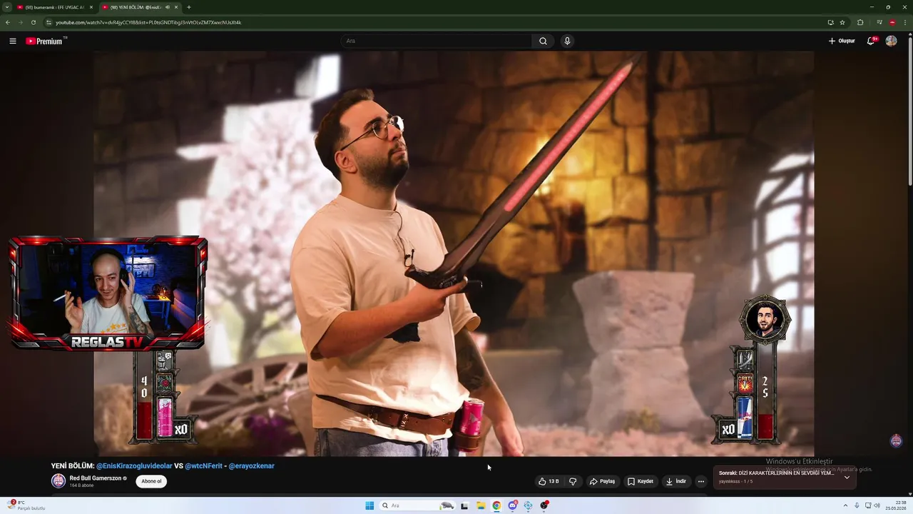Expand the Sonraki playlist panel chevron
Viewport: 913px width, 514px height.
[847, 477]
